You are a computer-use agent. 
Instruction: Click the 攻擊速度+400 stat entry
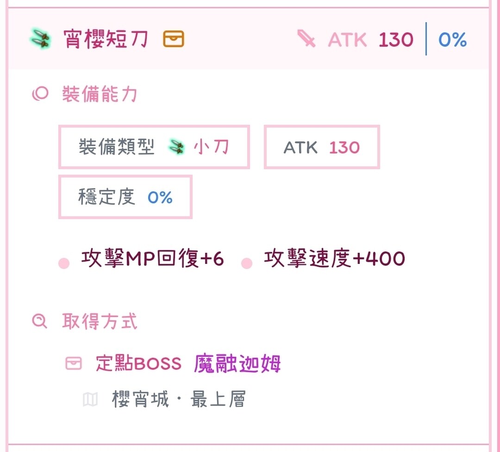coord(335,258)
